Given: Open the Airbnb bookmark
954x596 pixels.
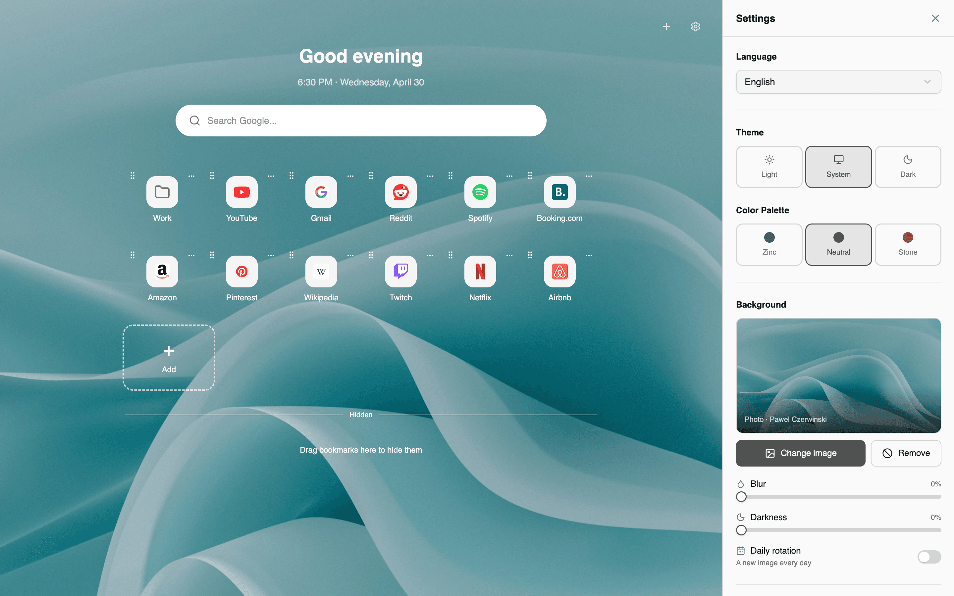Looking at the screenshot, I should click(560, 272).
